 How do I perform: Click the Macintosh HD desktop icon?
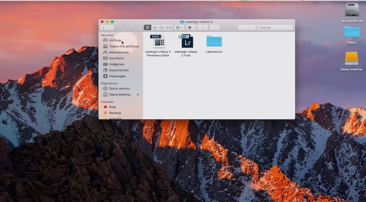[352, 10]
